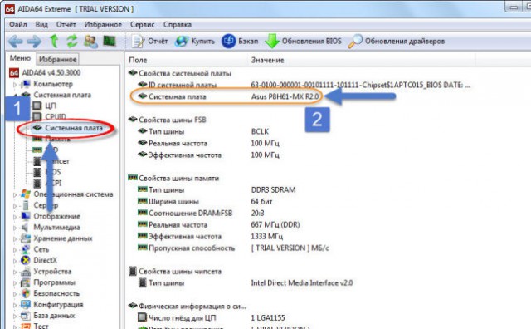The width and height of the screenshot is (531, 329).
Task: Select Конфигурация in the tree
Action: (58, 305)
